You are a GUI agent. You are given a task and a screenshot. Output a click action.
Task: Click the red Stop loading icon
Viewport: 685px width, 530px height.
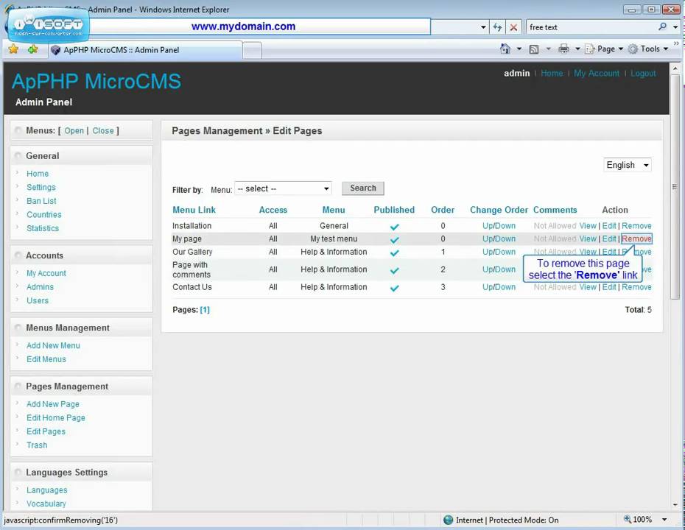(x=514, y=27)
